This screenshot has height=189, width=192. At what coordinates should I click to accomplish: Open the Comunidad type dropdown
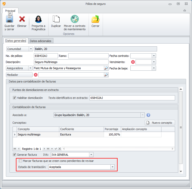click(31, 49)
